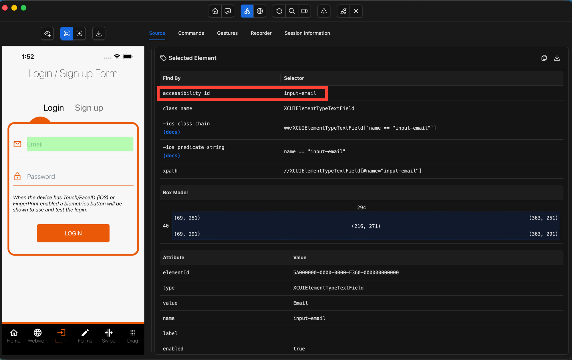Open the ios class chain docs link
This screenshot has height=360, width=572.
coord(172,132)
